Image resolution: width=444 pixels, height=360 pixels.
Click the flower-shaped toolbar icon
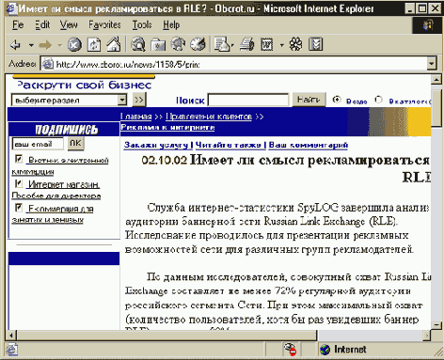295,44
